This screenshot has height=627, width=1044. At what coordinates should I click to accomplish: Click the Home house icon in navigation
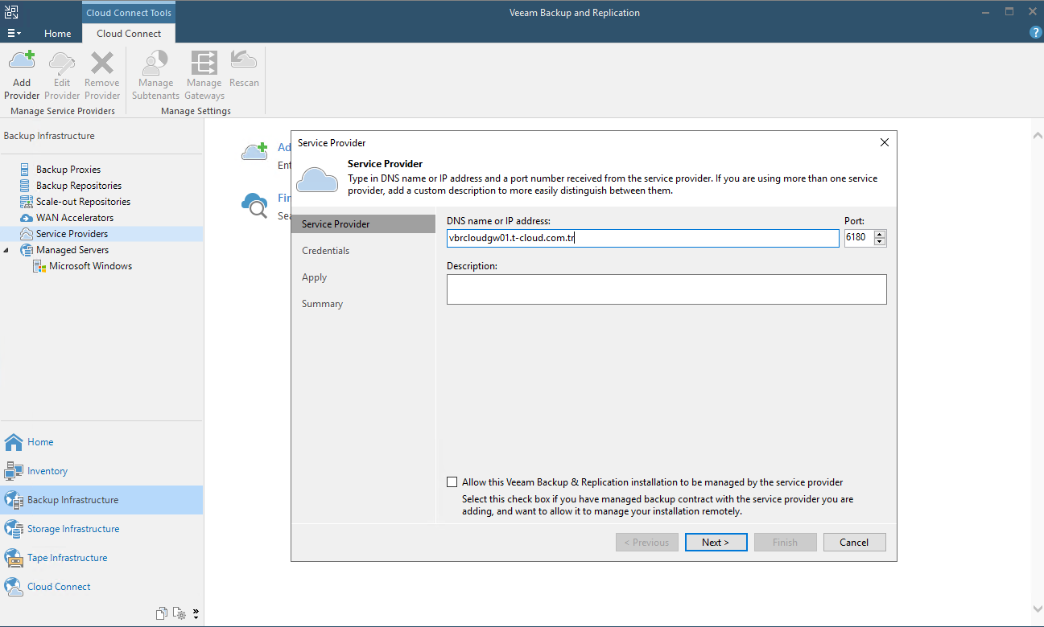(14, 442)
